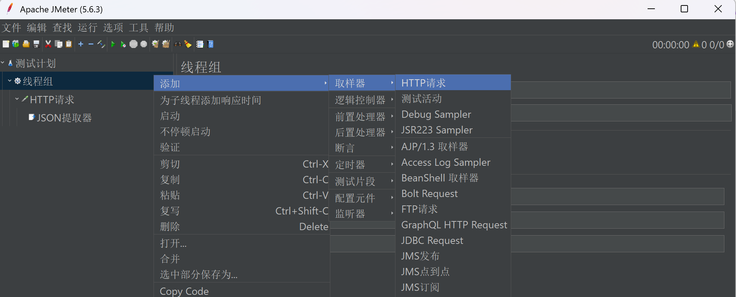Add a 测试活动 sampler
The height and width of the screenshot is (297, 736).
click(453, 99)
